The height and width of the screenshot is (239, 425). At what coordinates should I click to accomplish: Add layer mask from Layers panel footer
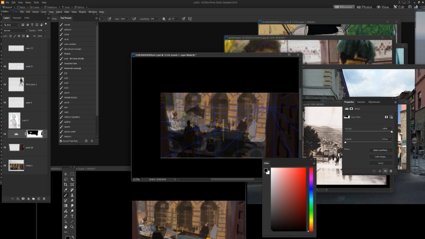coord(23,199)
